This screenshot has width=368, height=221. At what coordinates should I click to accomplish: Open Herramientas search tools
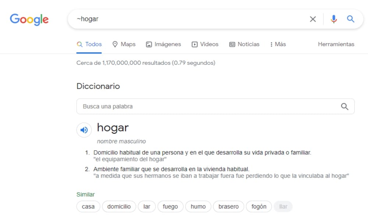[336, 44]
